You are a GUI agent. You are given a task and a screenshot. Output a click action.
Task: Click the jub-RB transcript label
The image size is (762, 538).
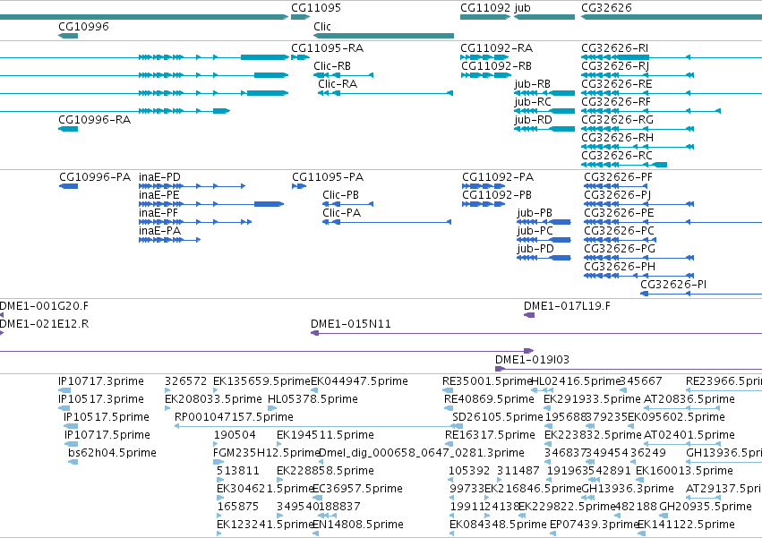coord(533,84)
